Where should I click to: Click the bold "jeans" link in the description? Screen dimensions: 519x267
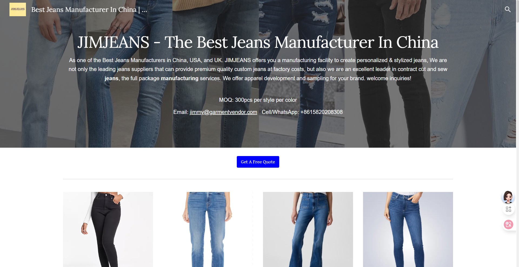111,78
